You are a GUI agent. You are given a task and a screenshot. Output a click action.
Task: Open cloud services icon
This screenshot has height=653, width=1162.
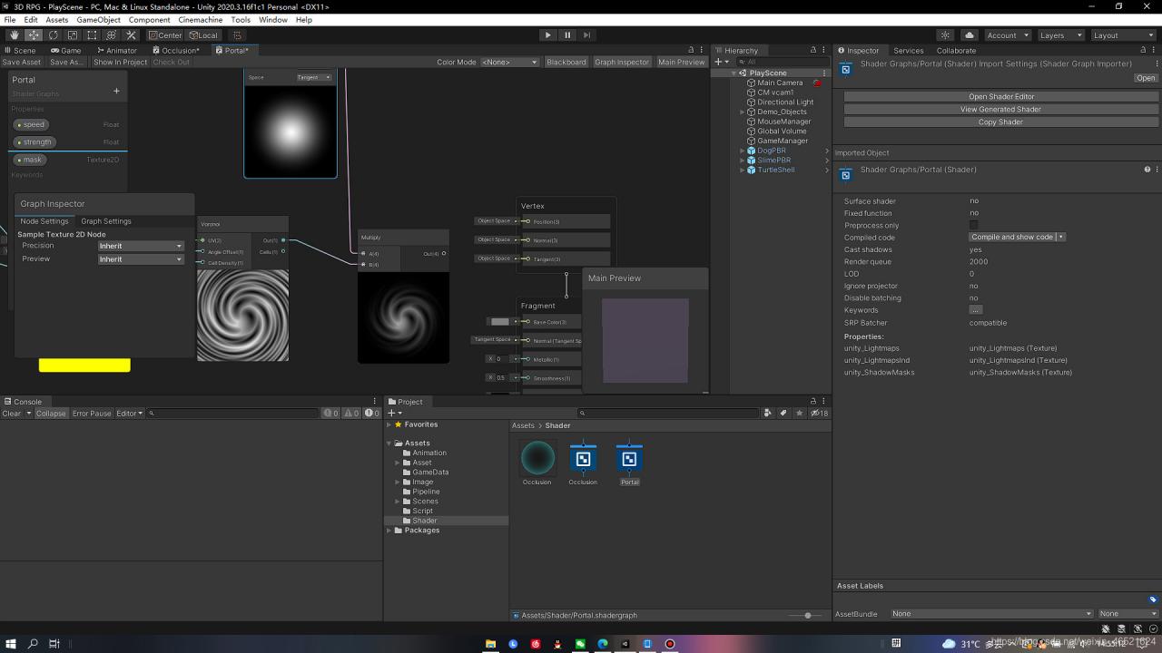[969, 35]
